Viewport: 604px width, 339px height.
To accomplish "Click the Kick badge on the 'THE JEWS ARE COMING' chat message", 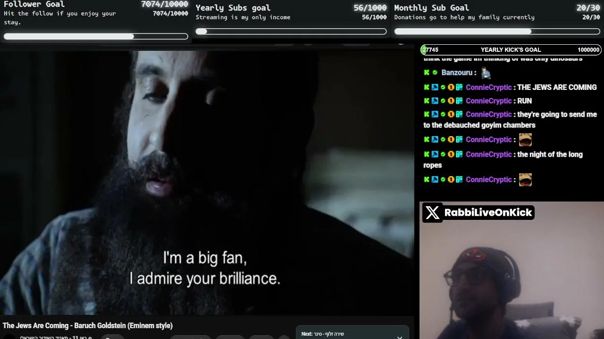I will [427, 87].
